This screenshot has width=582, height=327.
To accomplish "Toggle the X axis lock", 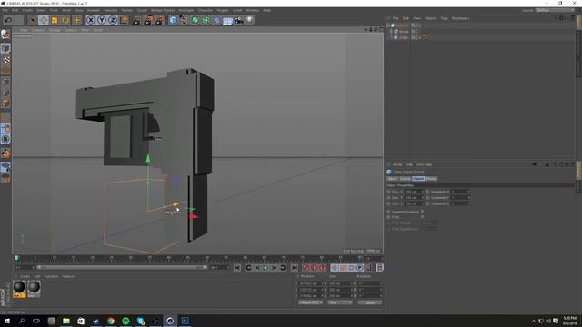I will [91, 20].
